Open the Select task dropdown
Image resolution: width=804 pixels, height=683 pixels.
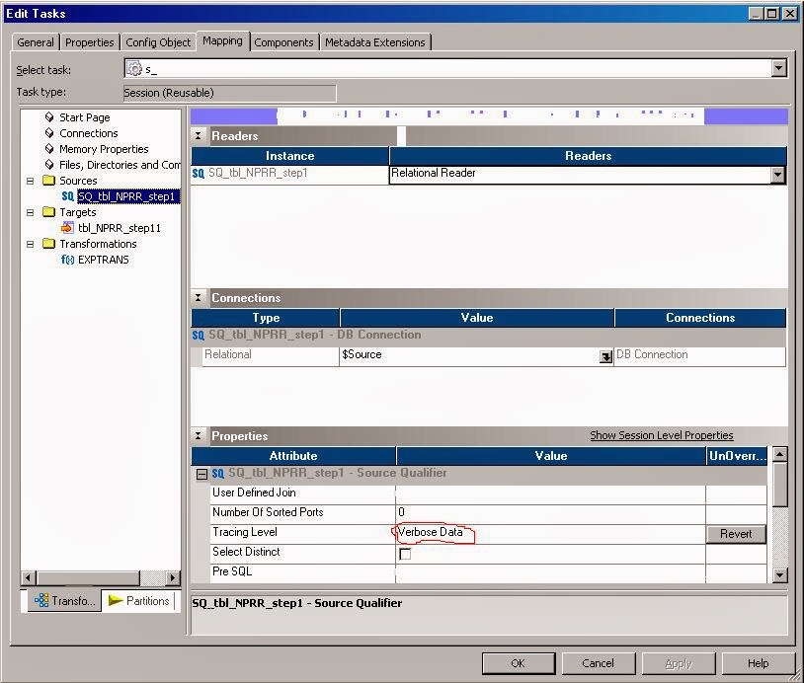pyautogui.click(x=779, y=68)
